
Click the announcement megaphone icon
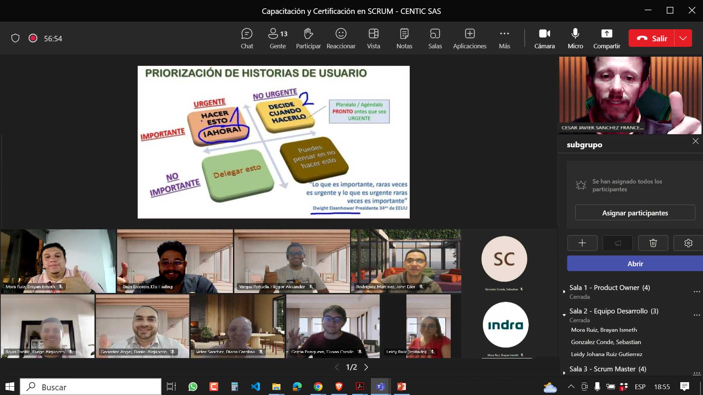[617, 243]
